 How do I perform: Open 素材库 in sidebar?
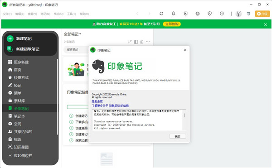point(17,101)
